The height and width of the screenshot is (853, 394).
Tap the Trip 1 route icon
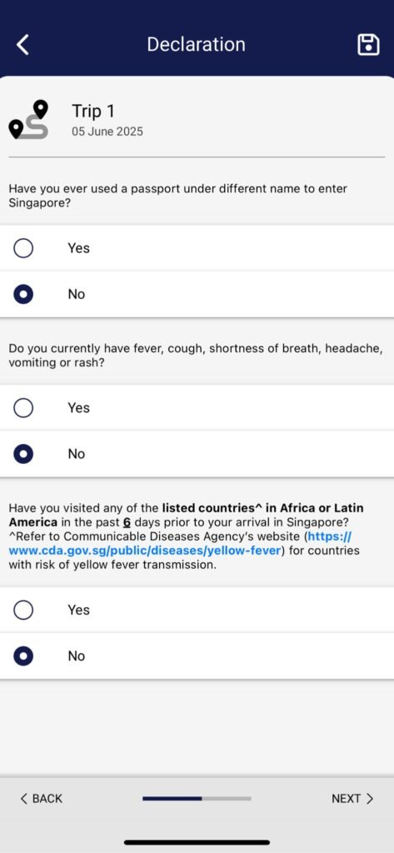[x=29, y=120]
